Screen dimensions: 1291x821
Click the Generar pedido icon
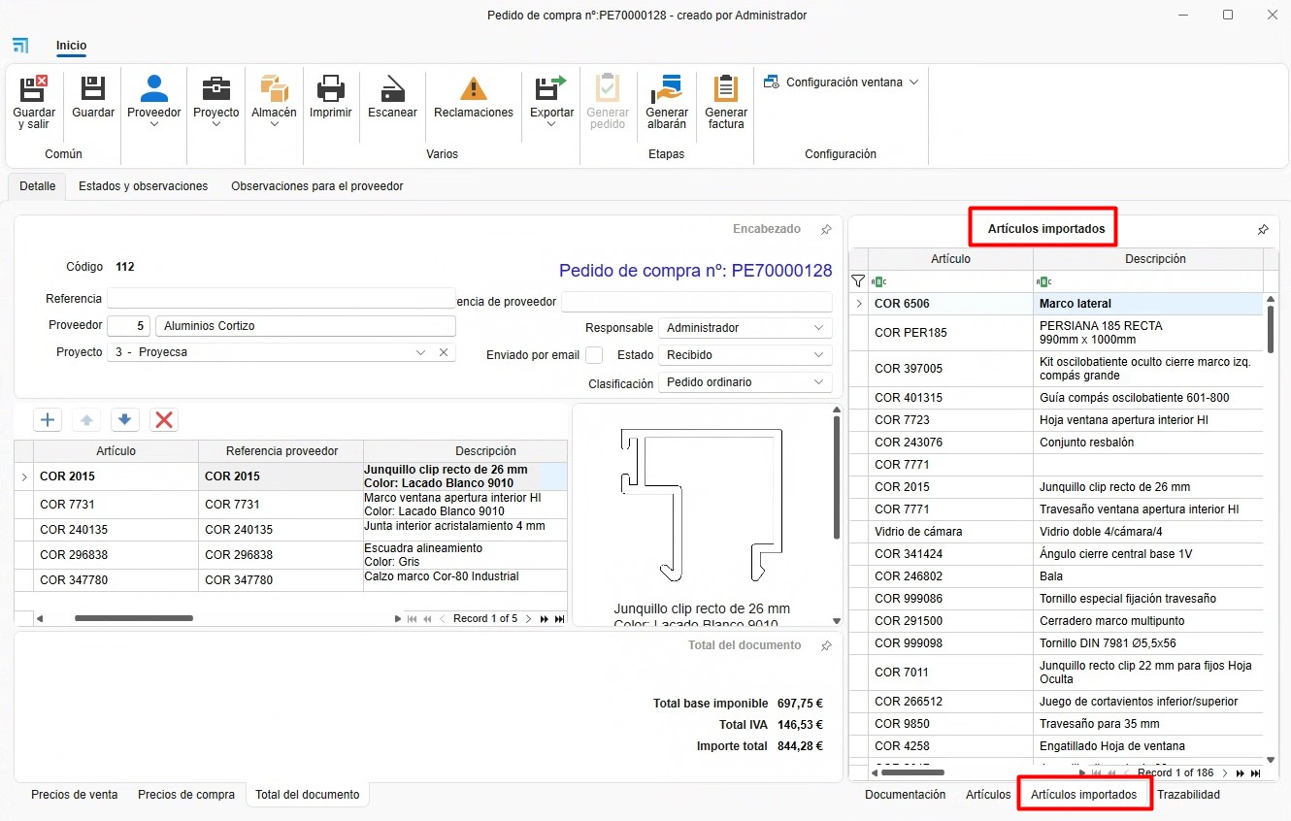coord(608,88)
